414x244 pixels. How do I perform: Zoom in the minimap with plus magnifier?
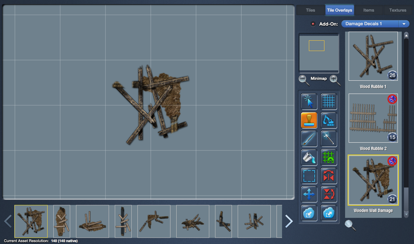pyautogui.click(x=334, y=79)
